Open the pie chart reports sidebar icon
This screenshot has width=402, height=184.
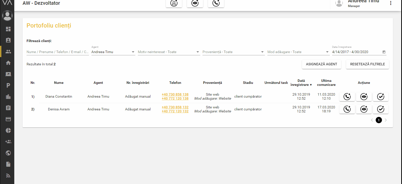click(8, 130)
